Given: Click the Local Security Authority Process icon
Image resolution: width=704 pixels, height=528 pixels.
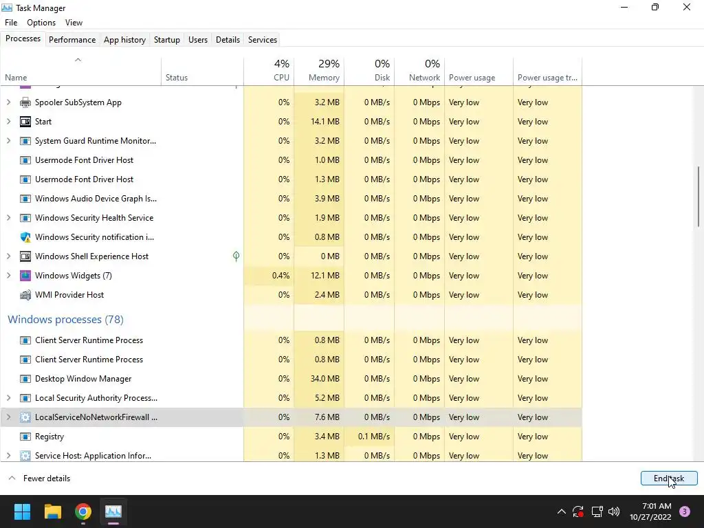Looking at the screenshot, I should point(25,398).
